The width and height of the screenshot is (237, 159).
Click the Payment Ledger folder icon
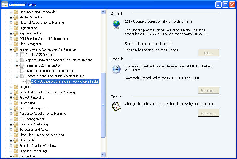[16, 33]
